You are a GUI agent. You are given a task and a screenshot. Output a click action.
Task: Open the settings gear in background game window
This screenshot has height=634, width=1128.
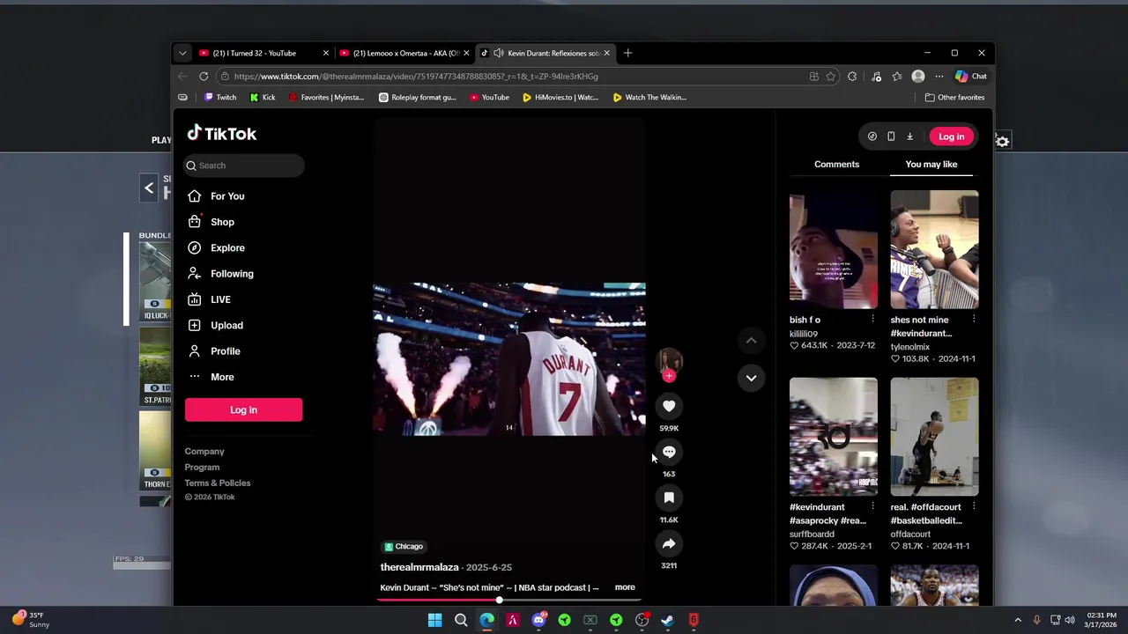1003,141
